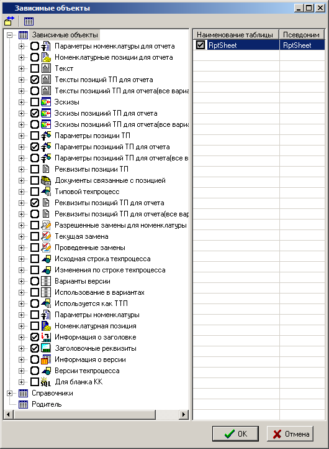Screen dimensions: 329x449
Task: Click the horizontal scrollbar thumb
Action: pos(84,414)
